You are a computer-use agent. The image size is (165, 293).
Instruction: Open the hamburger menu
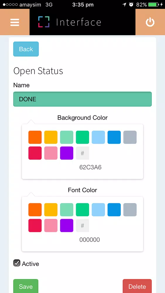[15, 22]
